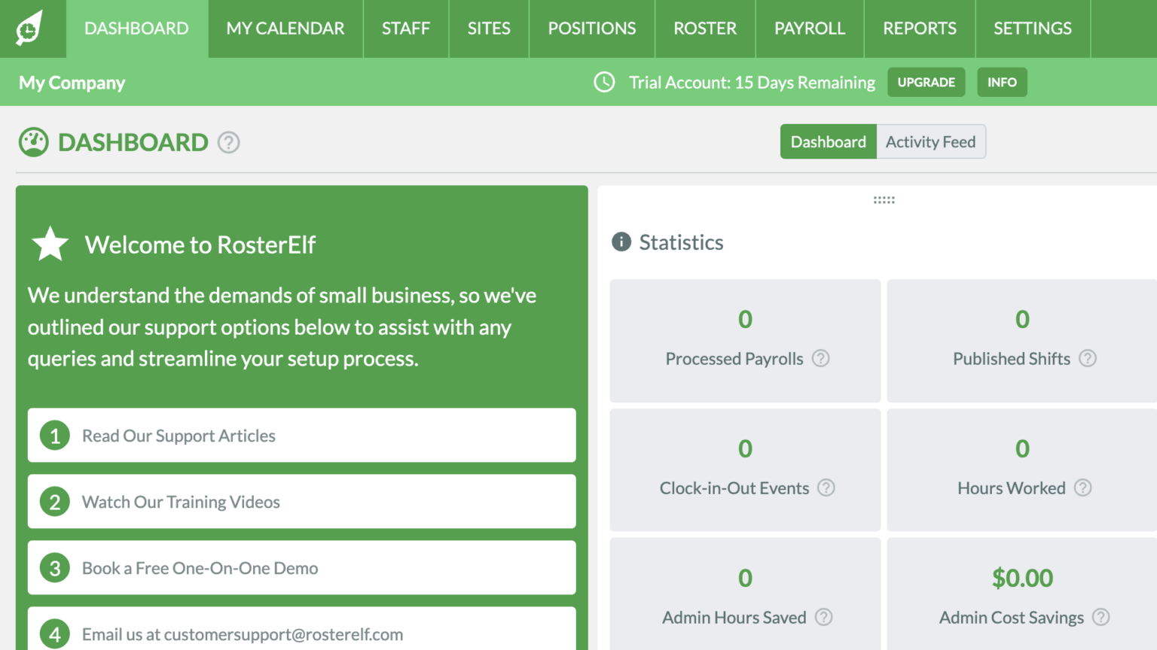This screenshot has width=1157, height=650.
Task: Open Book a Free One-On-One Demo
Action: (x=301, y=568)
